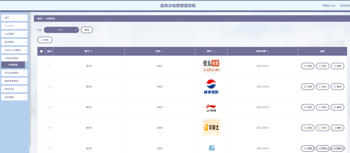Image resolution: width=350 pixels, height=153 pixels.
Task: Click the 管理员 abo account label
Action: tap(329, 5)
